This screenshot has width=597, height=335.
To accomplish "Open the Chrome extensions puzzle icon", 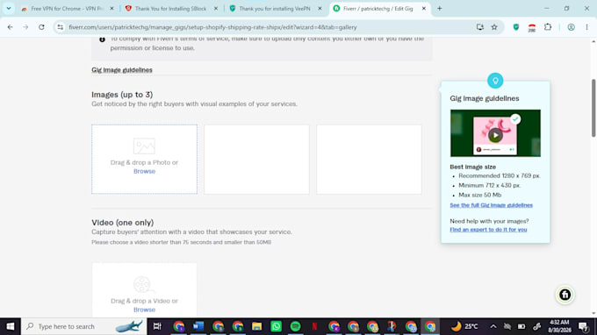I will pyautogui.click(x=548, y=27).
